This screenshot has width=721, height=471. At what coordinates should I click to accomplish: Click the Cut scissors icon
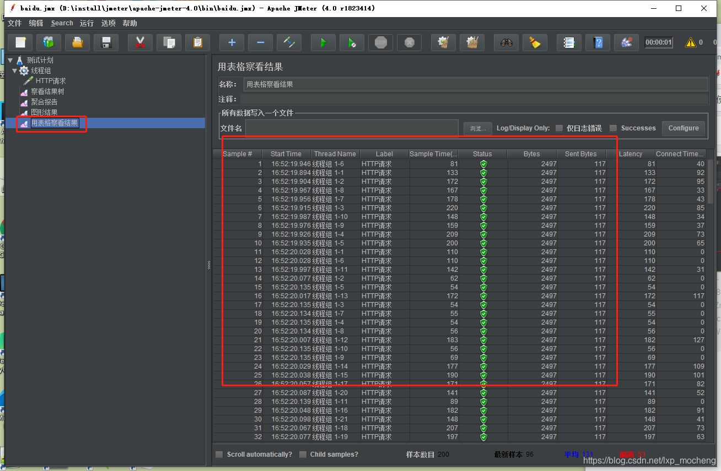[x=140, y=42]
